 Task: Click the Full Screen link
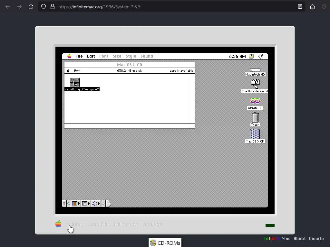[x=126, y=224]
